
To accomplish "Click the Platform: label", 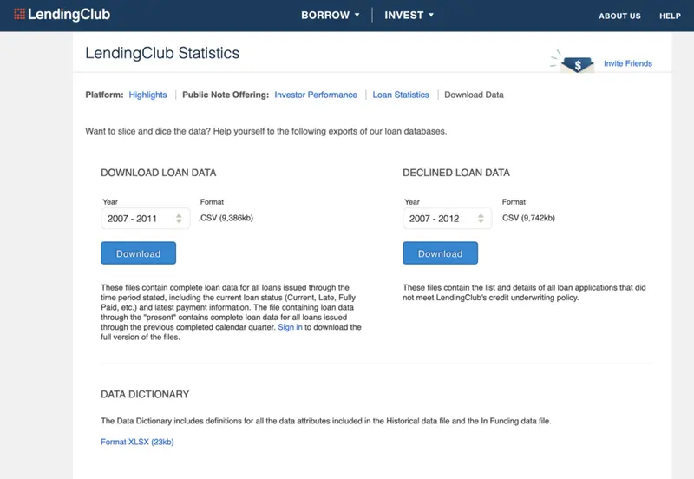I will click(x=104, y=95).
